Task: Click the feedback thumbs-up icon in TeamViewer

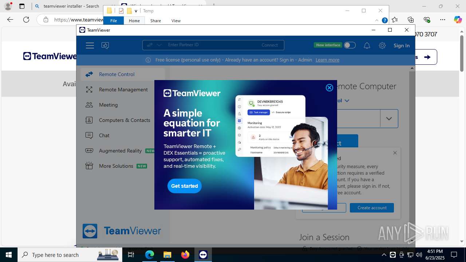Action: [105, 45]
